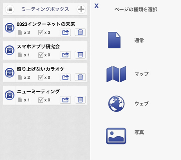The image size is (181, 160).
Task: Select the 通常 page type icon
Action: pyautogui.click(x=114, y=40)
